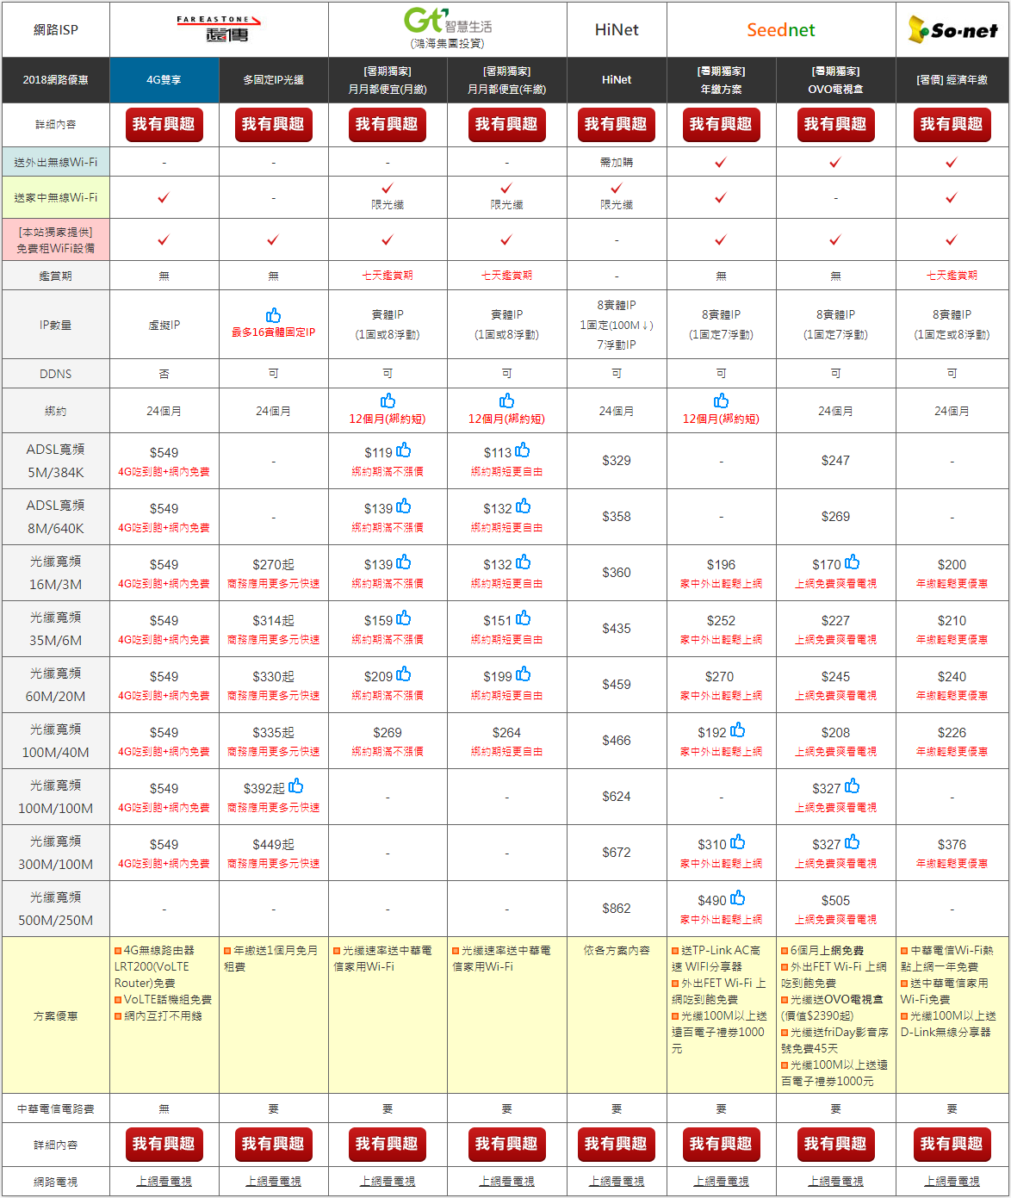1011x1198 pixels.
Task: Click 送外出無線Wi-Fi checkmark under OVO電視盒
Action: click(835, 162)
